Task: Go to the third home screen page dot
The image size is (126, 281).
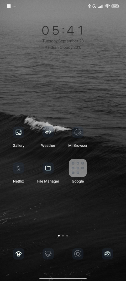Action: pos(67,236)
